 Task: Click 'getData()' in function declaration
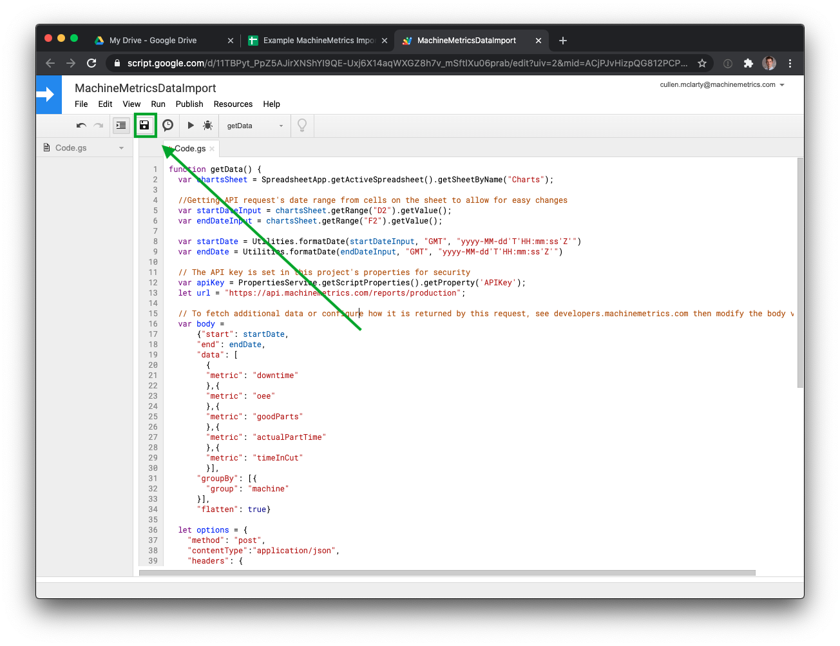pyautogui.click(x=231, y=169)
